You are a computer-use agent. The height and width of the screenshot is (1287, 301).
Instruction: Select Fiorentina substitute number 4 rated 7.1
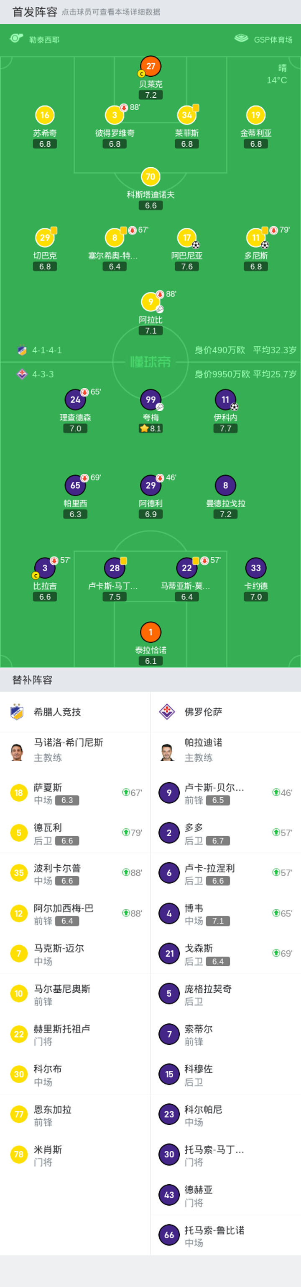click(x=226, y=913)
